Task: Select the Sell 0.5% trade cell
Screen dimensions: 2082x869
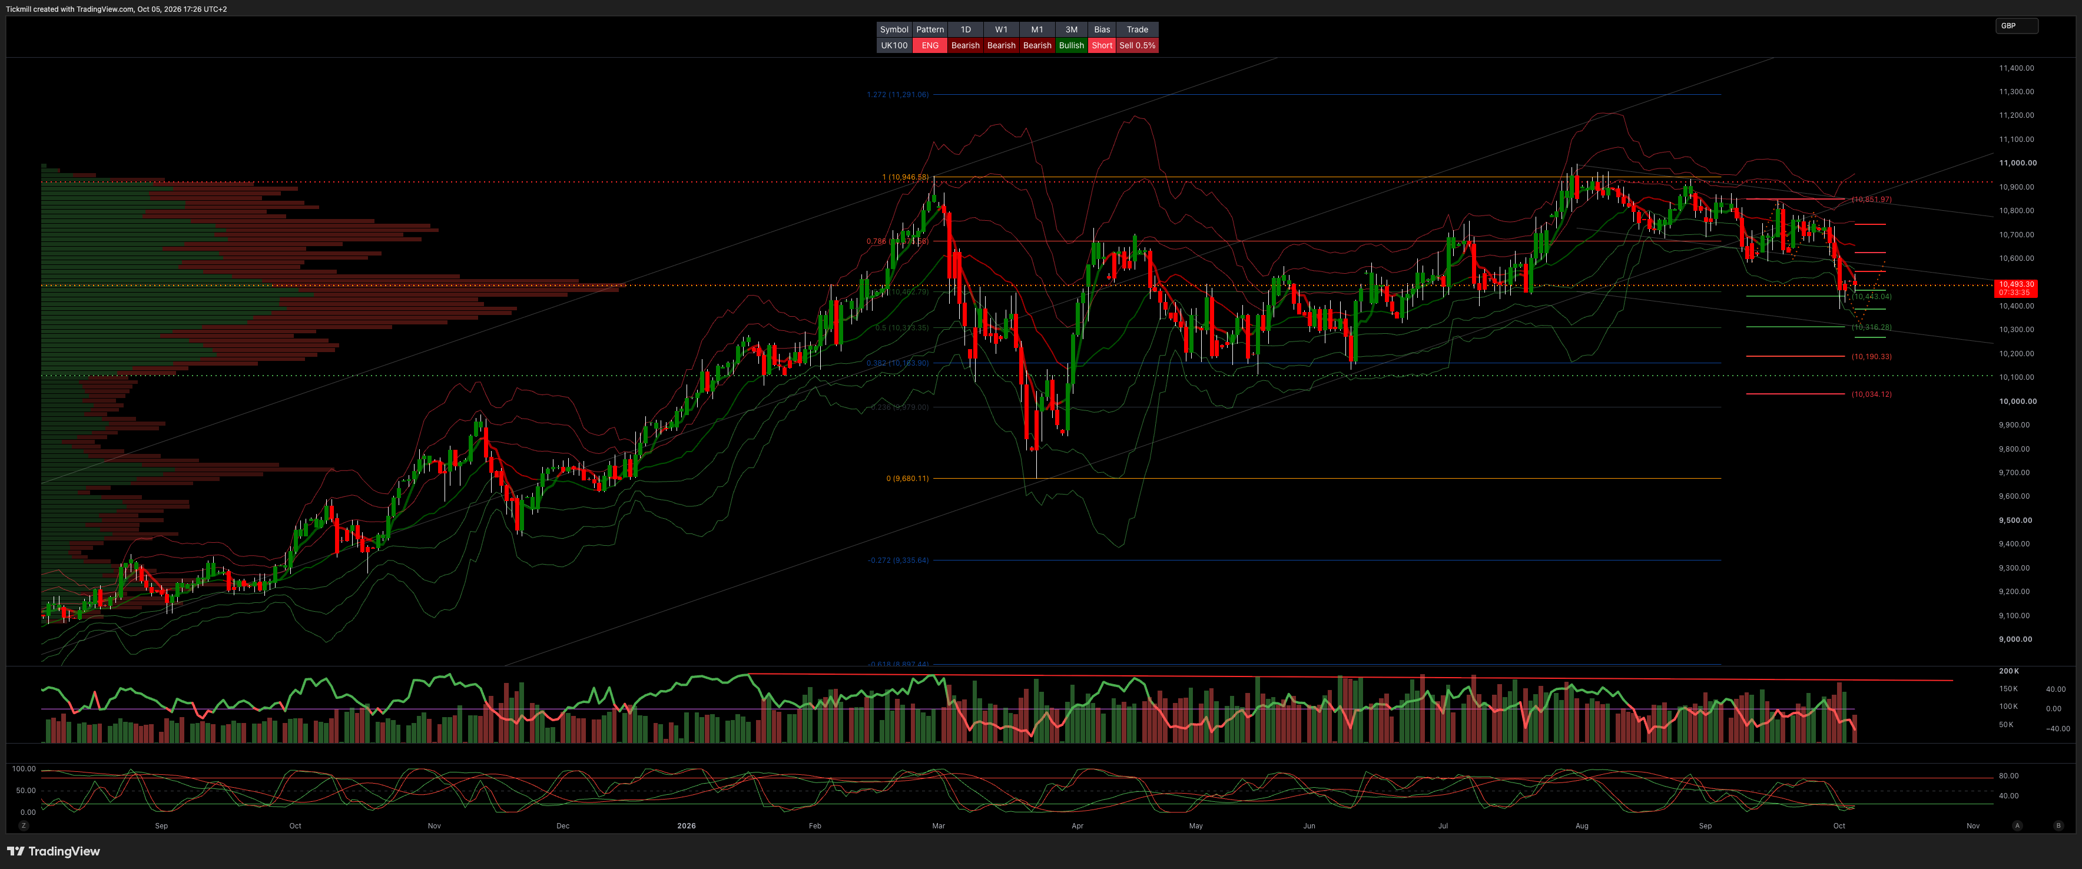Action: [1137, 45]
